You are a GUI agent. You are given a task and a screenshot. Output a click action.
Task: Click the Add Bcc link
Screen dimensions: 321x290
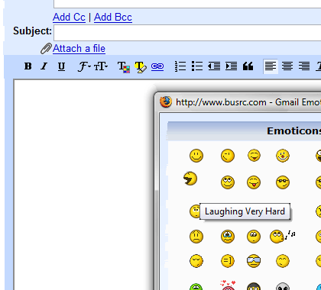(x=113, y=18)
